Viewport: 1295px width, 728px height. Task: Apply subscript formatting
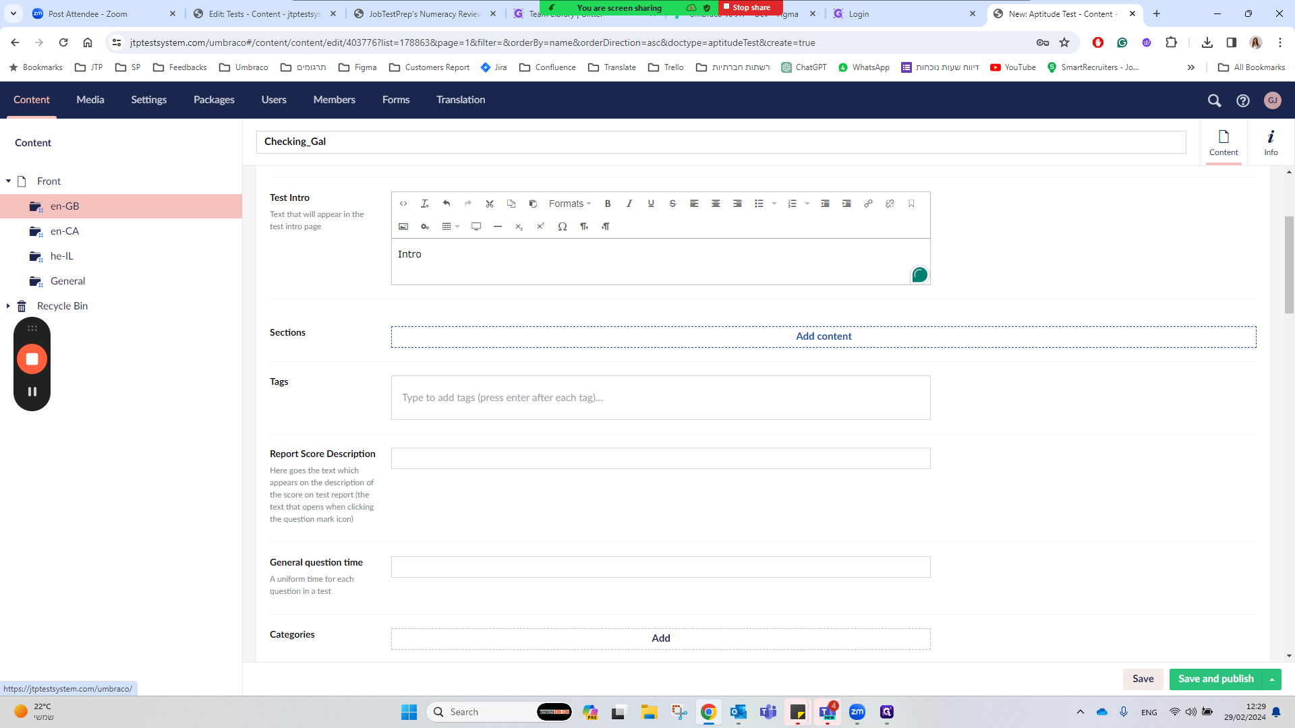point(519,226)
